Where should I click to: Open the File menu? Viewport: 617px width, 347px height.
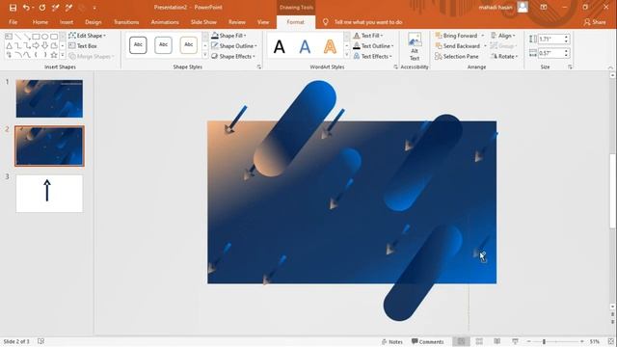click(x=13, y=22)
